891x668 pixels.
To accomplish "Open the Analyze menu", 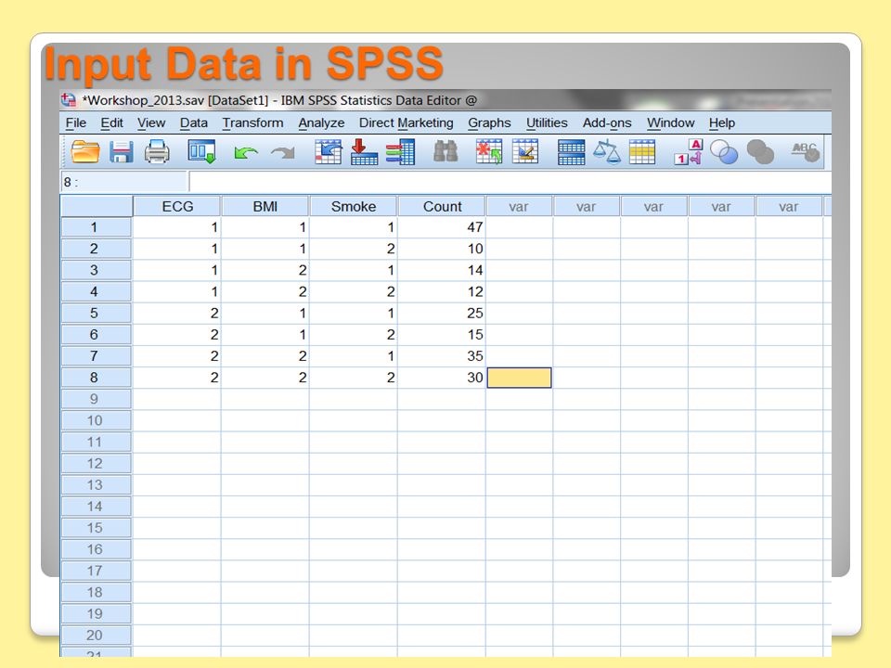I will [322, 122].
